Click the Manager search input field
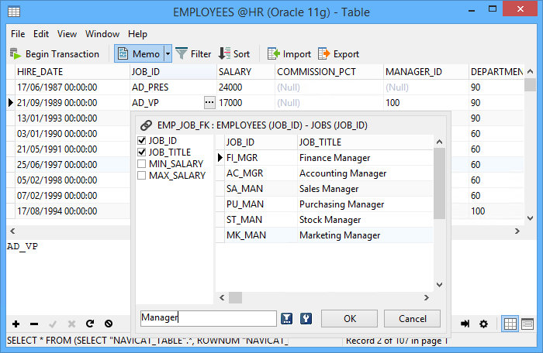 point(209,318)
